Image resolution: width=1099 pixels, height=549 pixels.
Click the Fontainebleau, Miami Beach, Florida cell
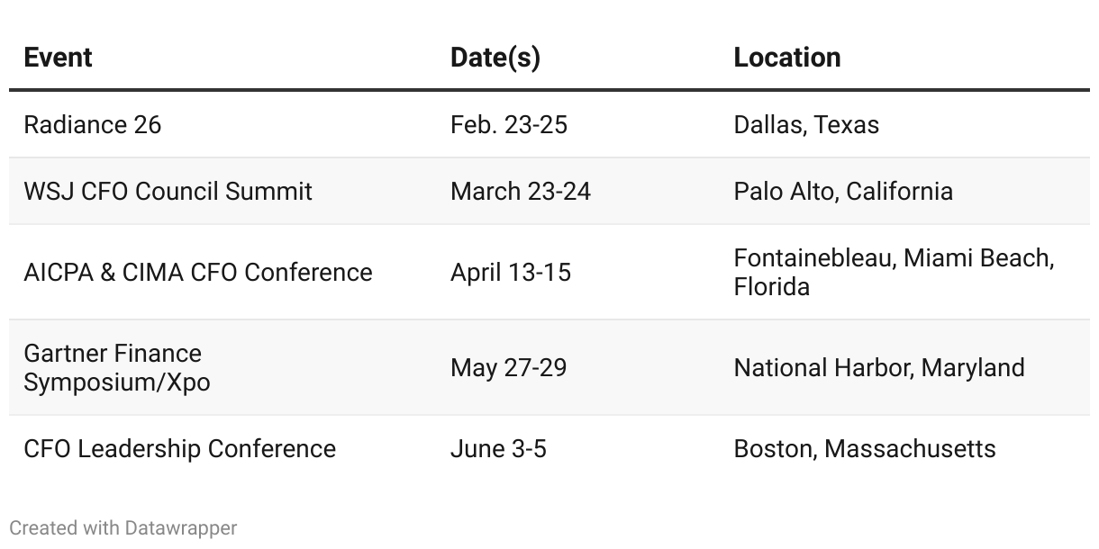point(895,272)
